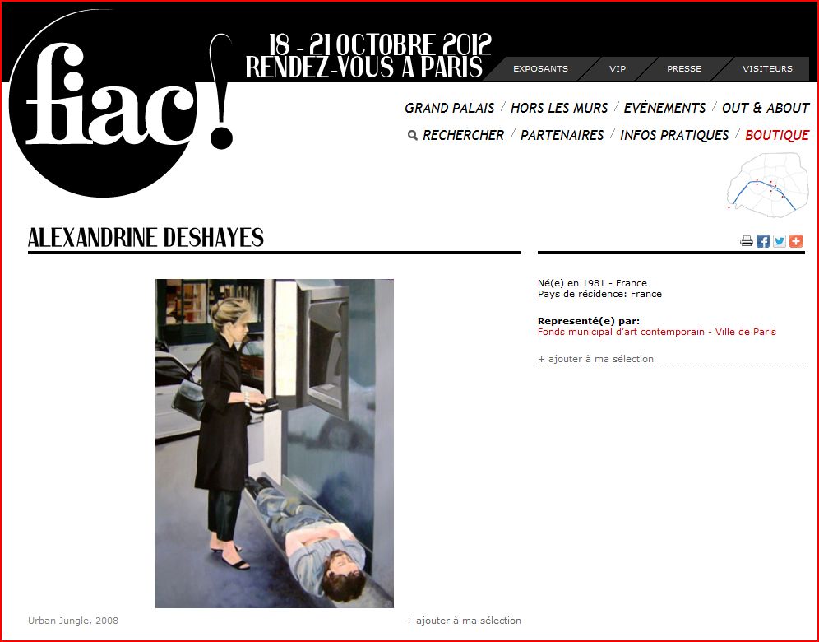
Task: Go to Infos Pratiques
Action: tap(674, 135)
